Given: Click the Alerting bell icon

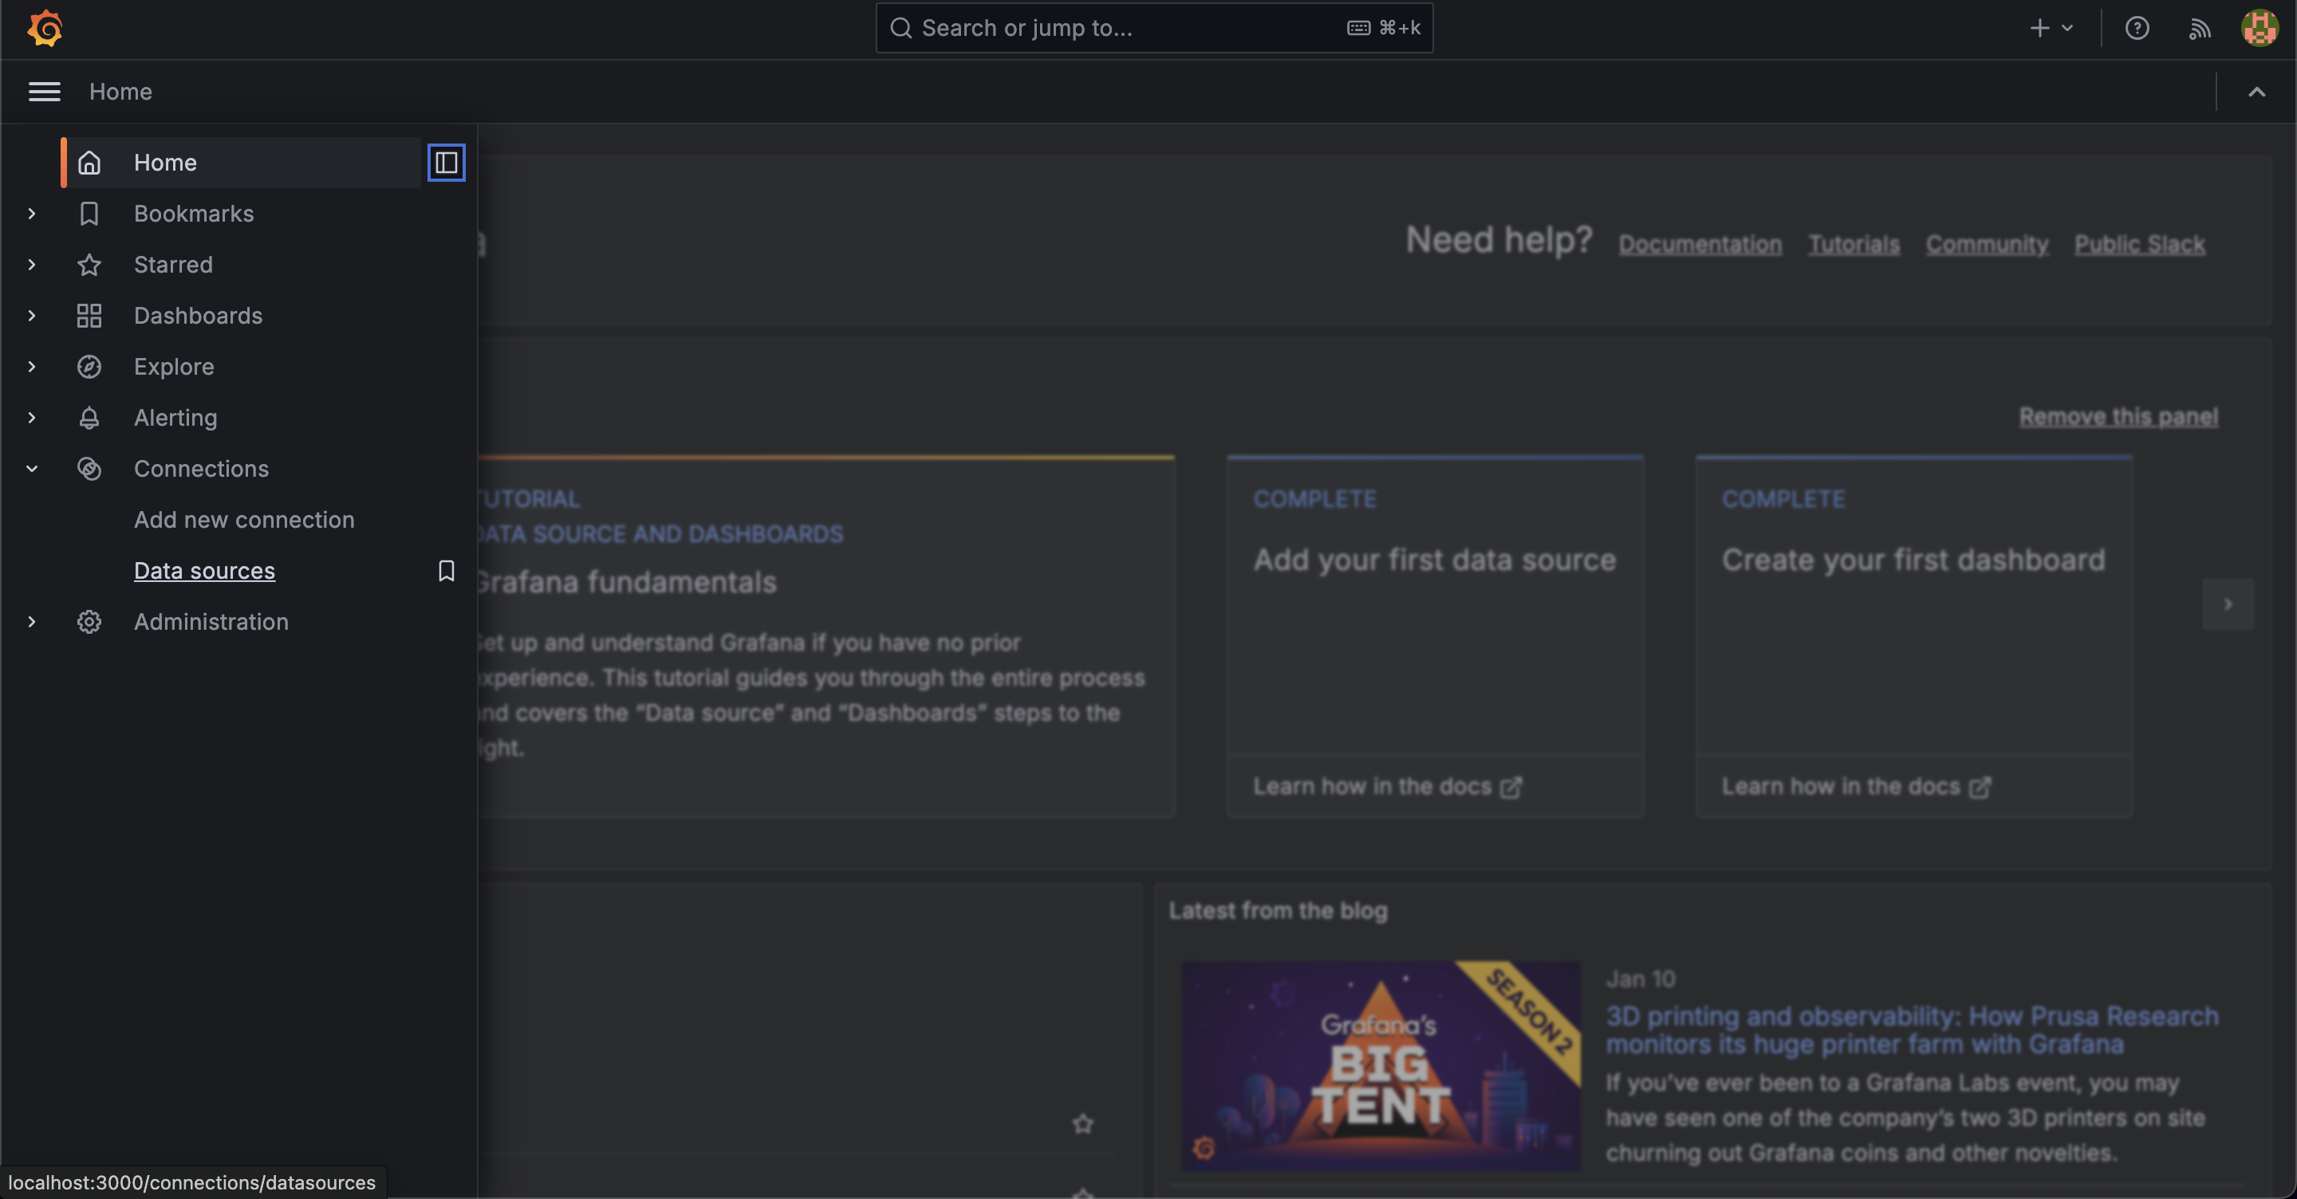Looking at the screenshot, I should (88, 418).
